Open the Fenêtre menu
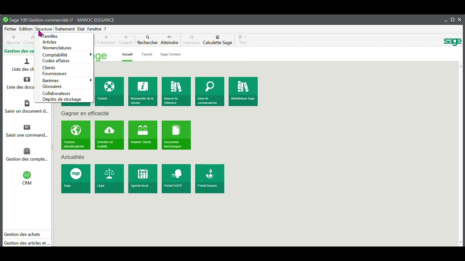The image size is (465, 261). 94,29
